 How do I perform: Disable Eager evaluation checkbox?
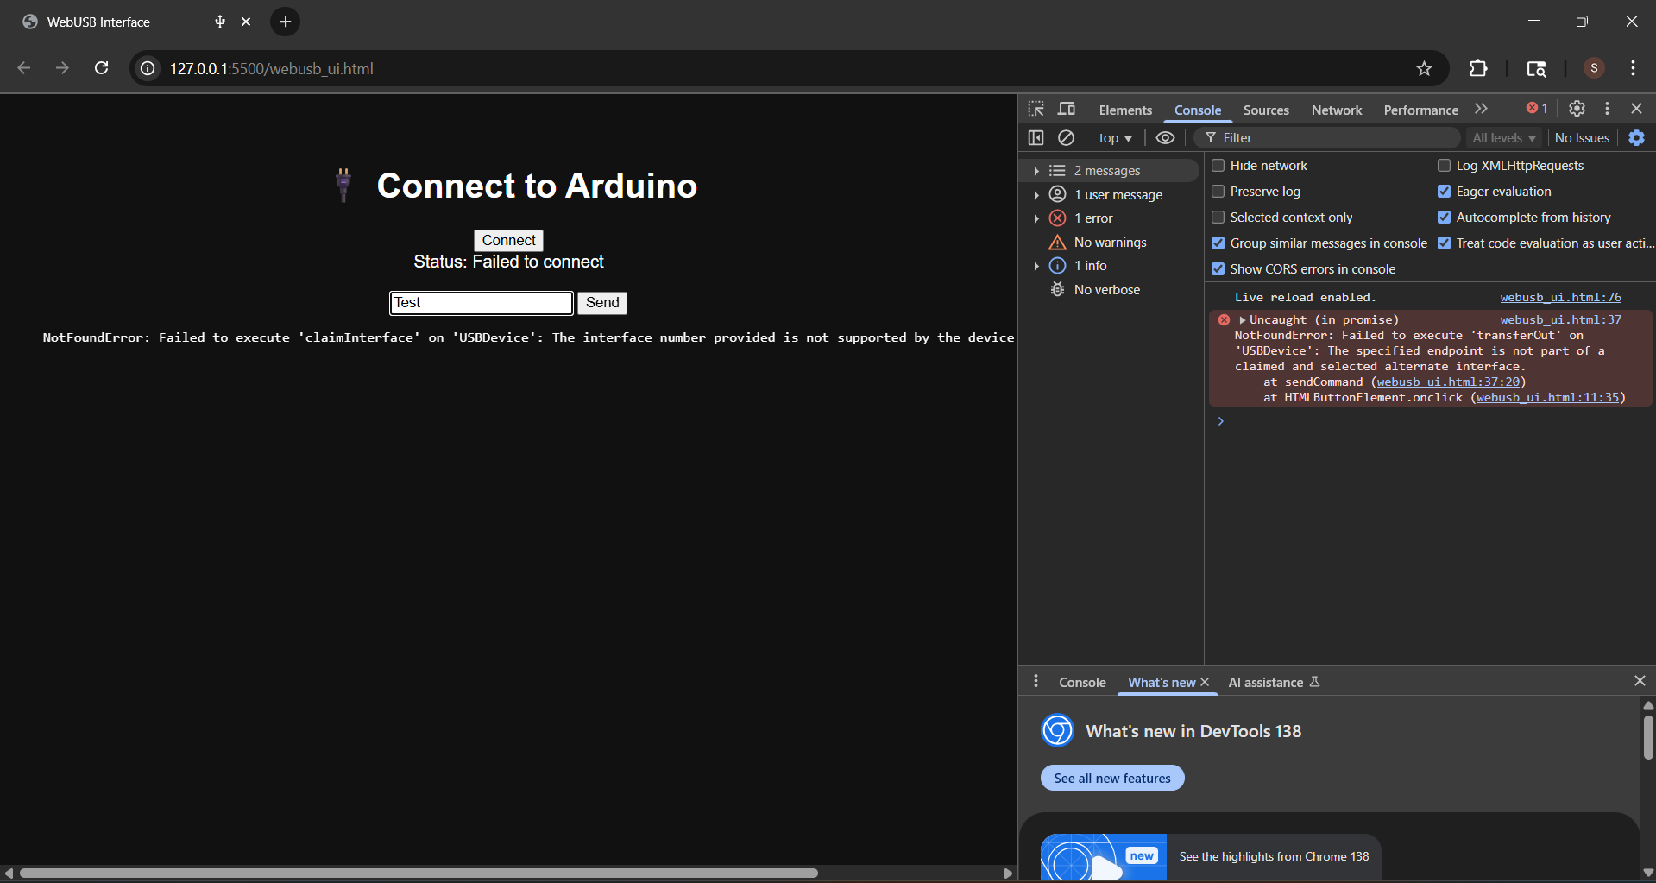1444,192
